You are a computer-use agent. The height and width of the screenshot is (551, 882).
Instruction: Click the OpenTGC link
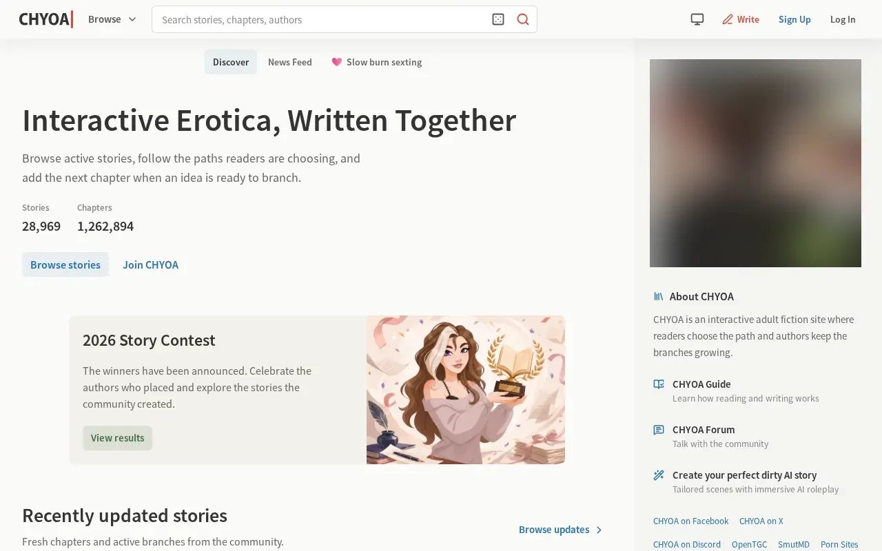(749, 545)
